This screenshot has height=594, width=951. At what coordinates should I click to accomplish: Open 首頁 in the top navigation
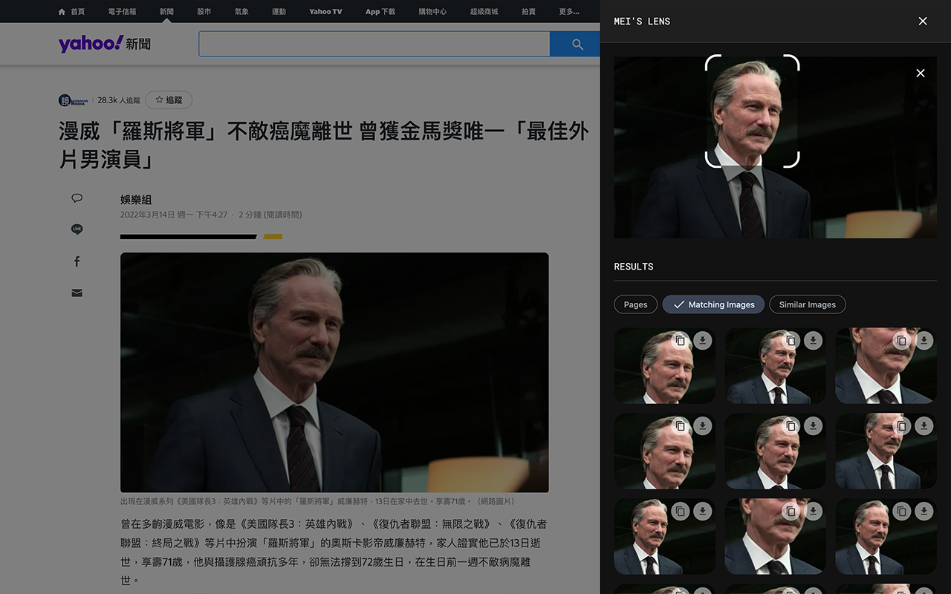72,12
